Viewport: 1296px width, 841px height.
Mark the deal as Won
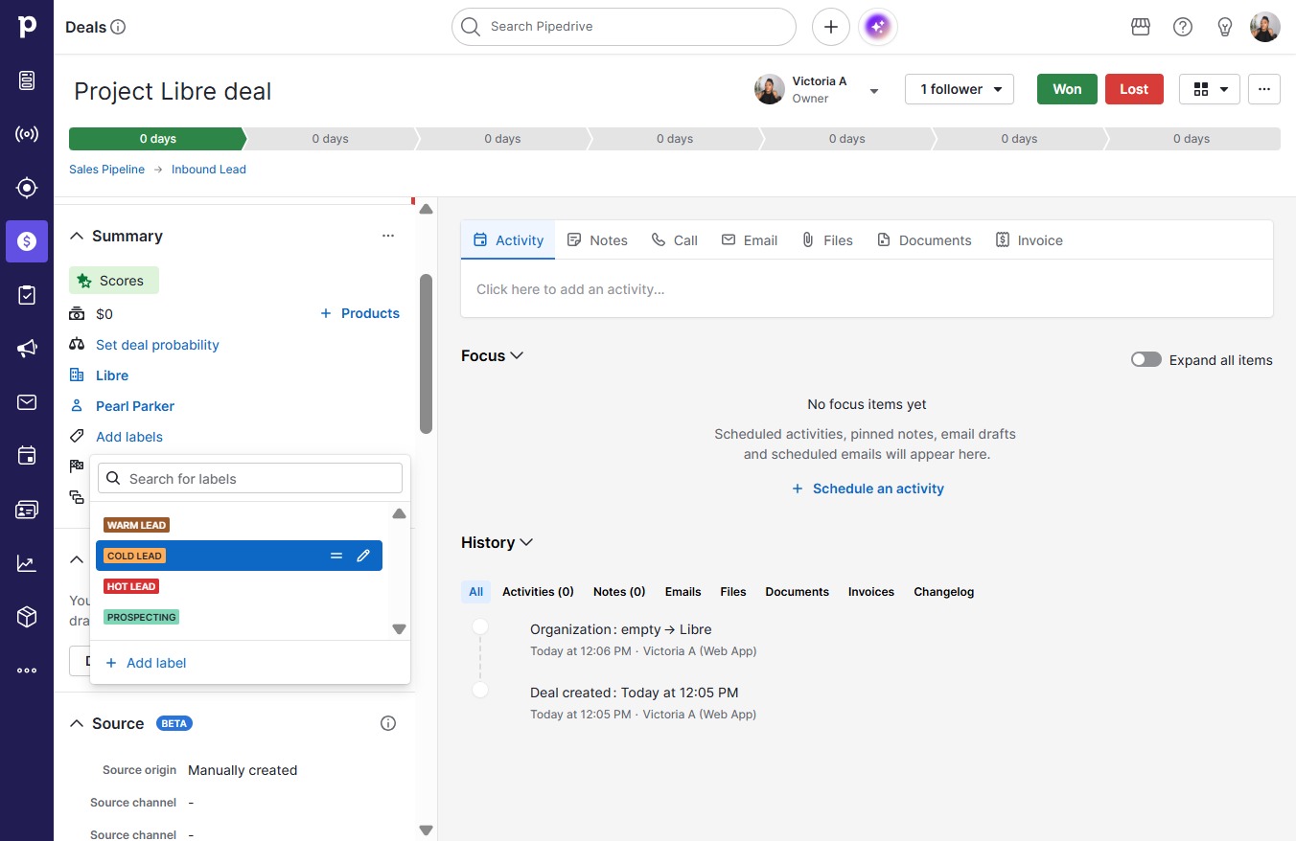(x=1067, y=89)
